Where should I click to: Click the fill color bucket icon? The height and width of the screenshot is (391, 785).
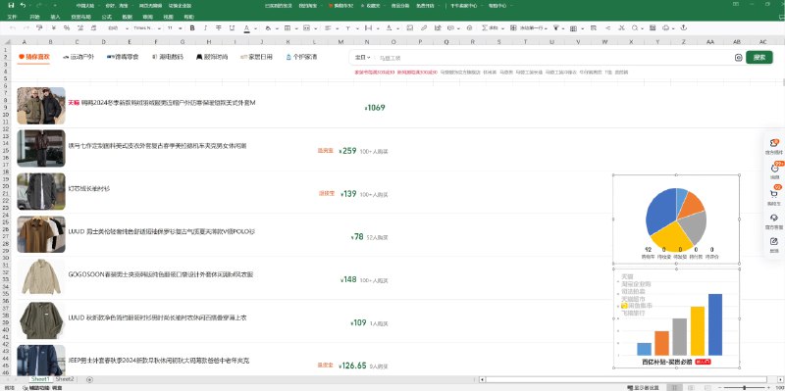pos(268,28)
